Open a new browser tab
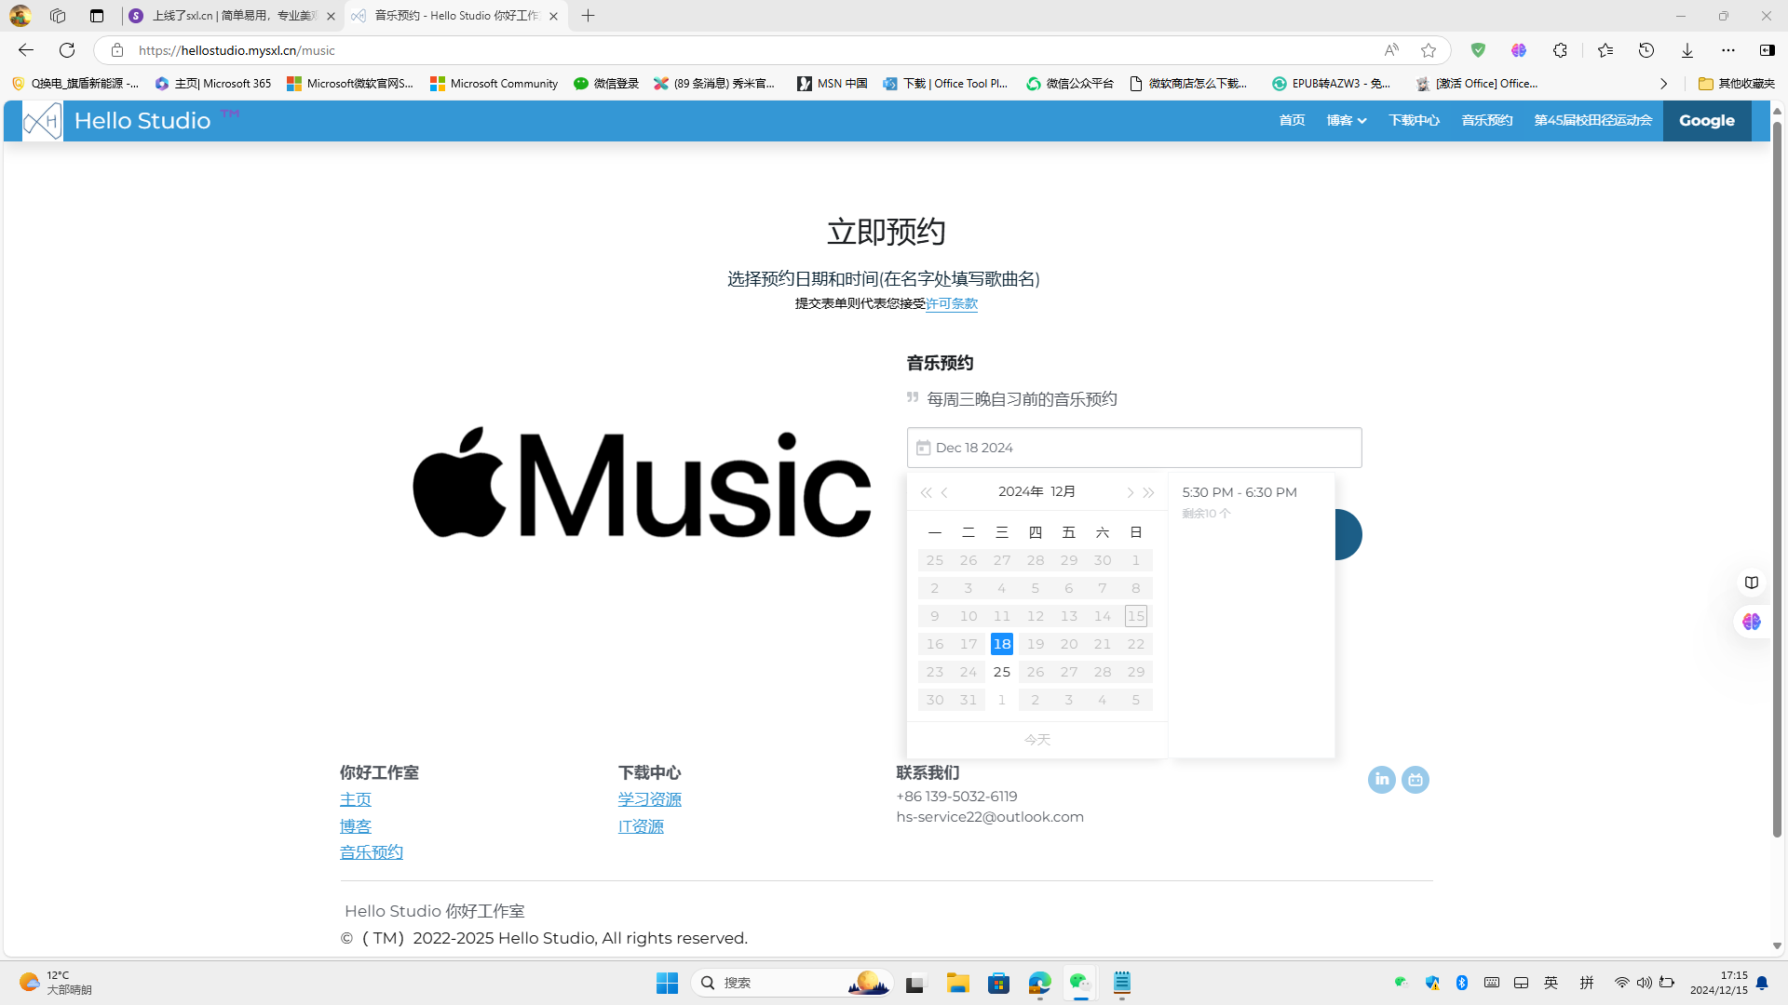This screenshot has height=1005, width=1788. tap(588, 16)
